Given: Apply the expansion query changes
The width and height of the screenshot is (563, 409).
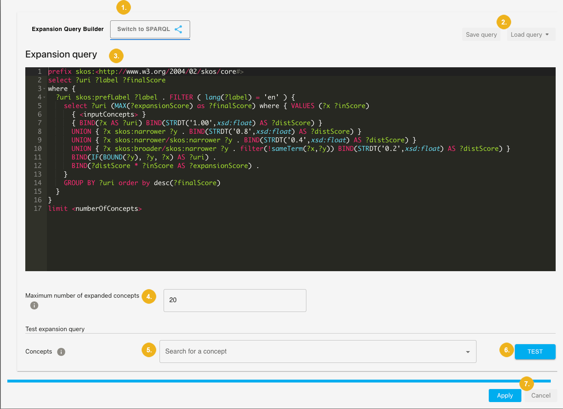Looking at the screenshot, I should point(505,395).
